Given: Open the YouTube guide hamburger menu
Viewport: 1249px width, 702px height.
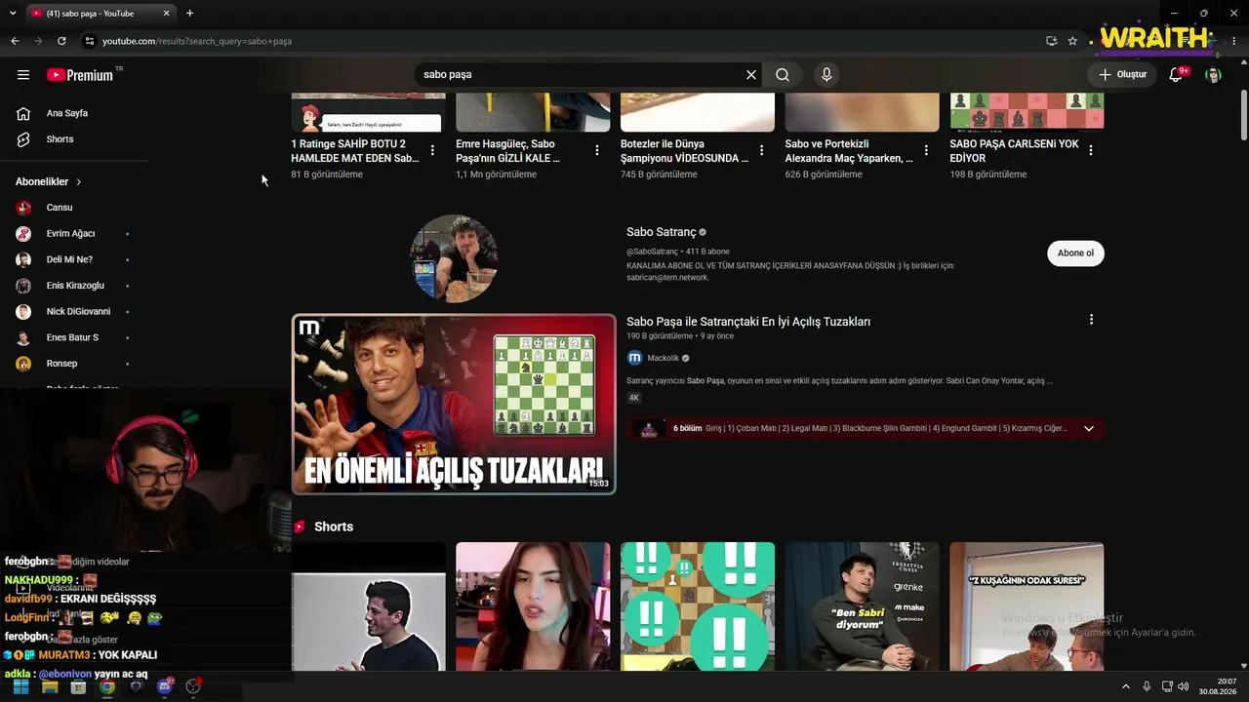Looking at the screenshot, I should pyautogui.click(x=23, y=75).
